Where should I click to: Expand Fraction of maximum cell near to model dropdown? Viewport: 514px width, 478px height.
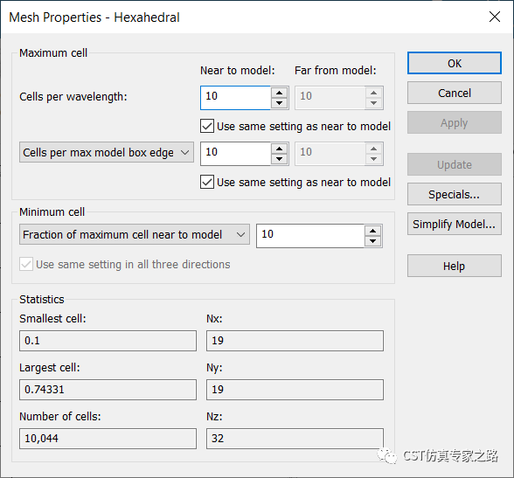click(135, 234)
